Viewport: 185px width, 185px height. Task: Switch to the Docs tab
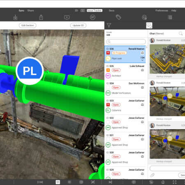point(111,11)
